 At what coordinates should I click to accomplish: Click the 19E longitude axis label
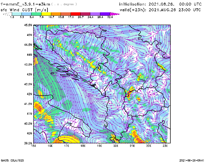tap(99, 146)
